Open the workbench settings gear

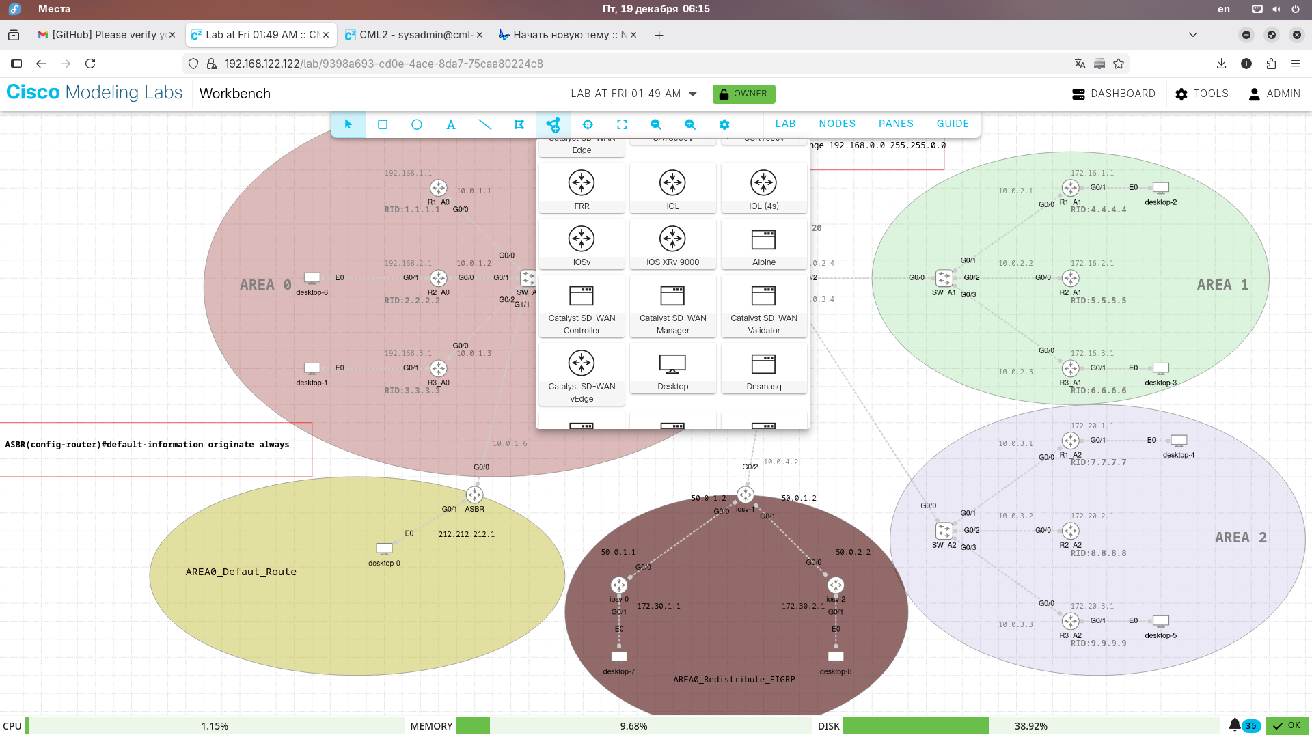coord(724,124)
